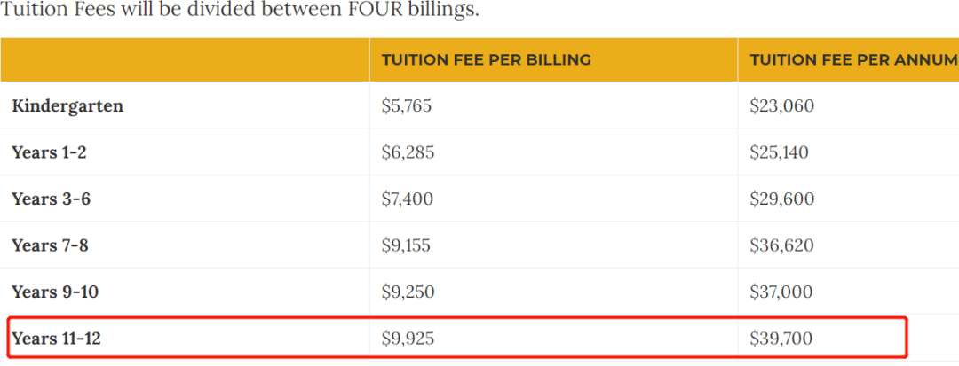Select the $37,000 per annum value
This screenshot has width=959, height=366.
(781, 292)
